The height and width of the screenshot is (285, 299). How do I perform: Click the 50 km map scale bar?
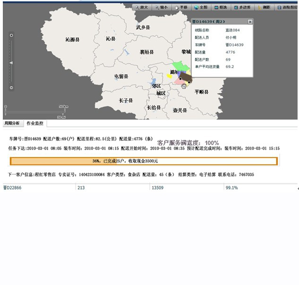35,112
